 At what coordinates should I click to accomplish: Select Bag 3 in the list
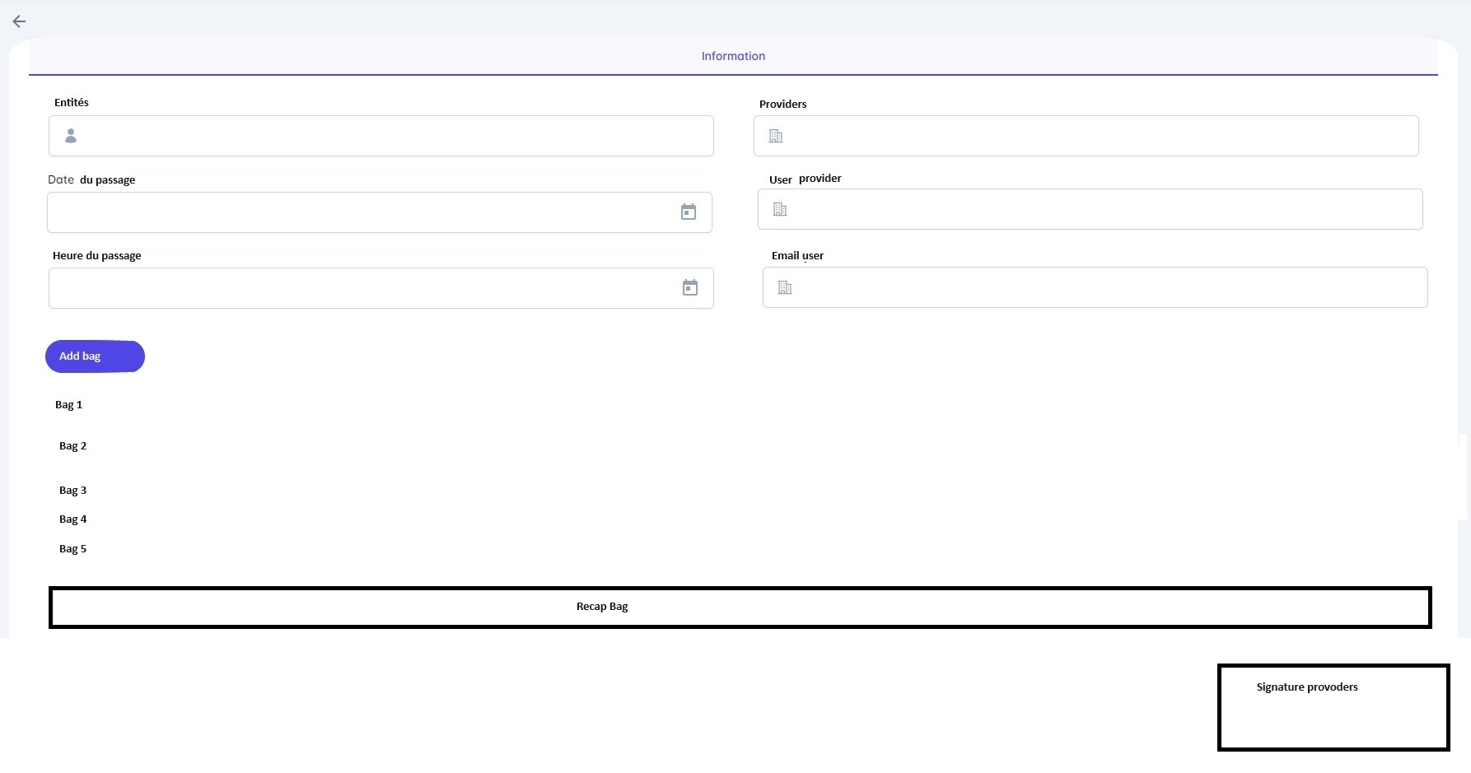point(72,490)
